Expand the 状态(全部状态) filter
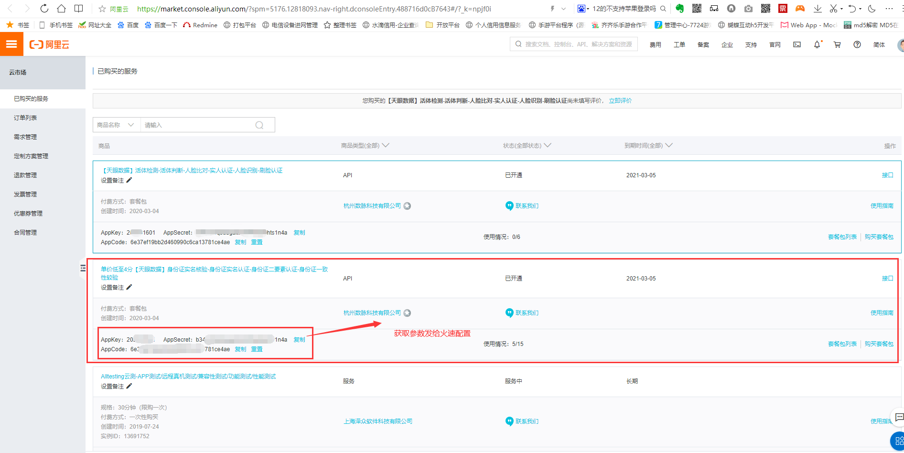This screenshot has height=453, width=904. click(527, 146)
